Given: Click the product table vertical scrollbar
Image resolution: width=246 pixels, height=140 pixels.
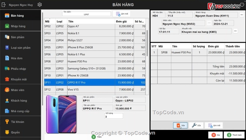Looking at the screenshot, I should coord(147,43).
